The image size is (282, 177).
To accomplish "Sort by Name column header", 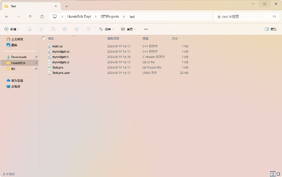I will point(51,38).
